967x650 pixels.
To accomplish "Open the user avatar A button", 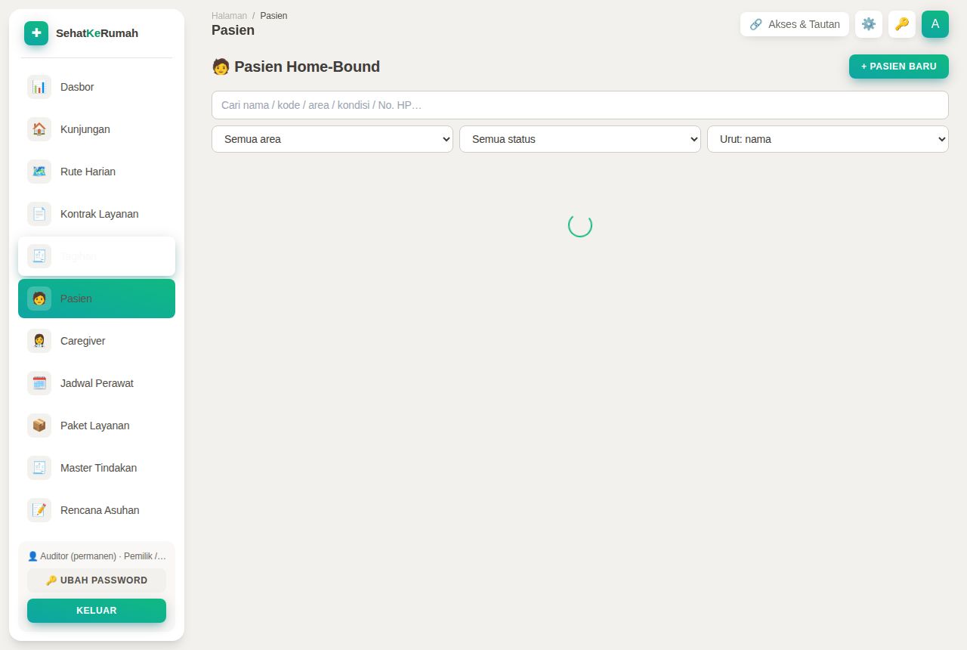I will (x=935, y=24).
